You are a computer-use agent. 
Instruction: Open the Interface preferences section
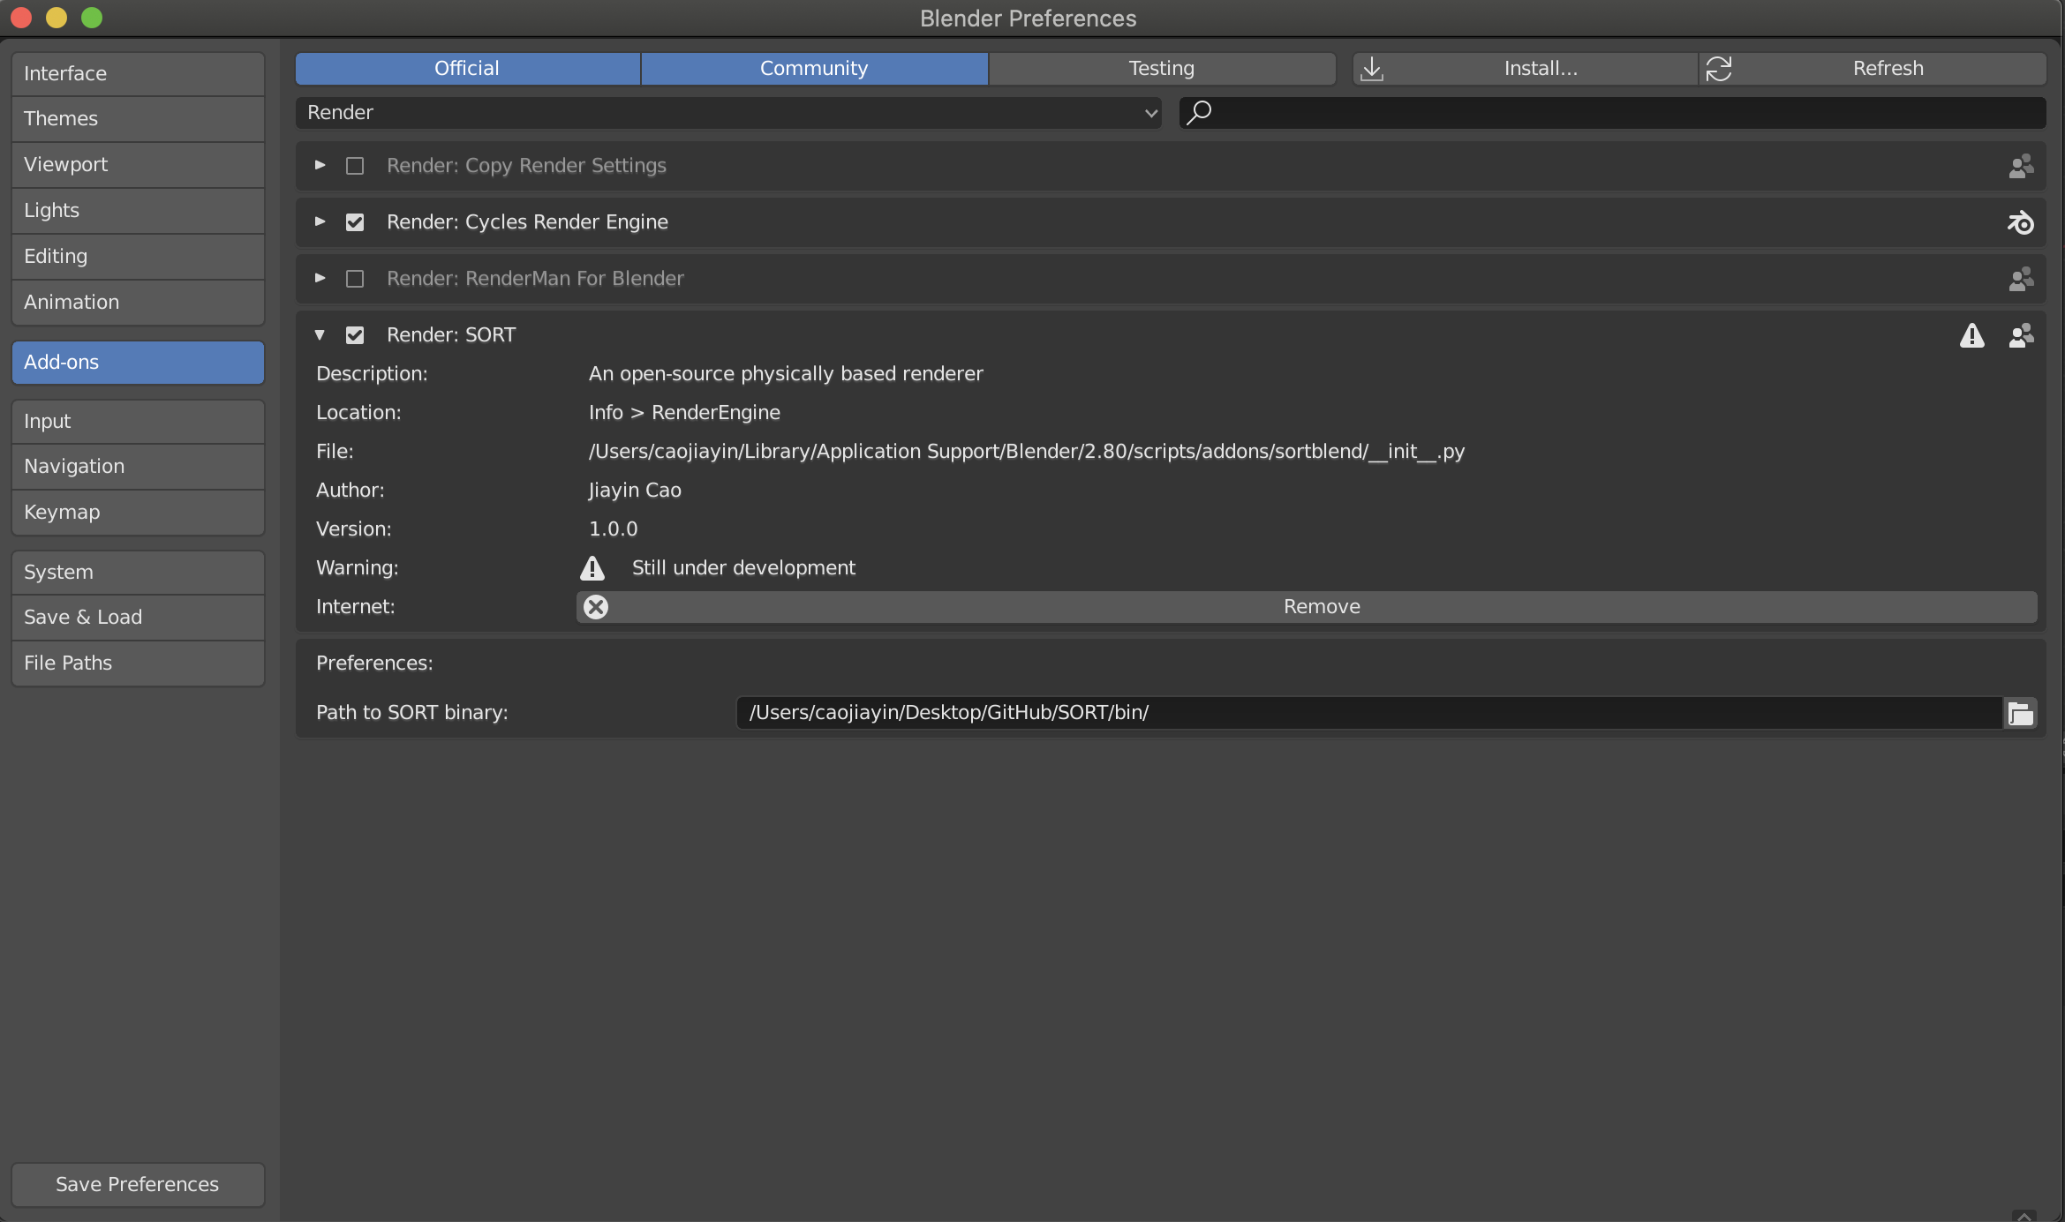pyautogui.click(x=138, y=74)
